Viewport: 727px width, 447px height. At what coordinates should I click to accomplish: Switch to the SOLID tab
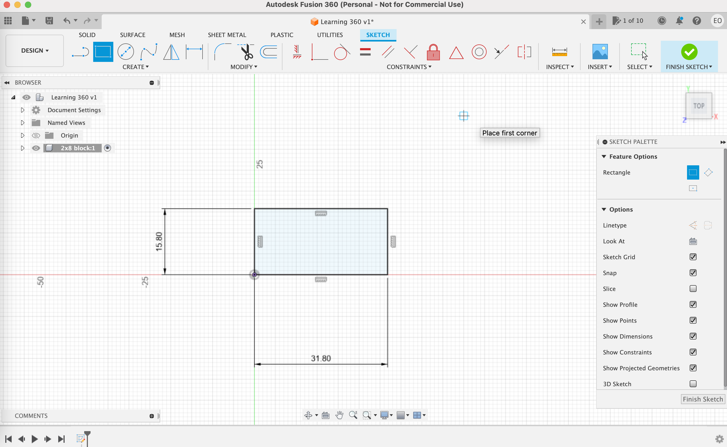click(87, 35)
